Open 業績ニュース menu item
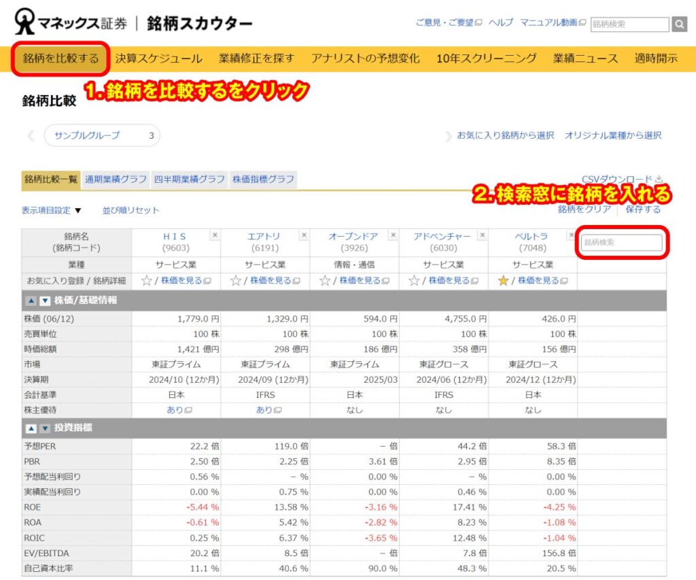Screen dimensions: 696x580 585,58
